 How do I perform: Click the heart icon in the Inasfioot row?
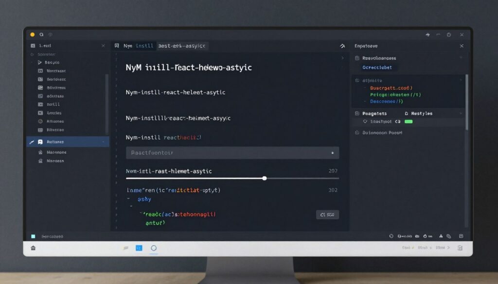tap(365, 121)
